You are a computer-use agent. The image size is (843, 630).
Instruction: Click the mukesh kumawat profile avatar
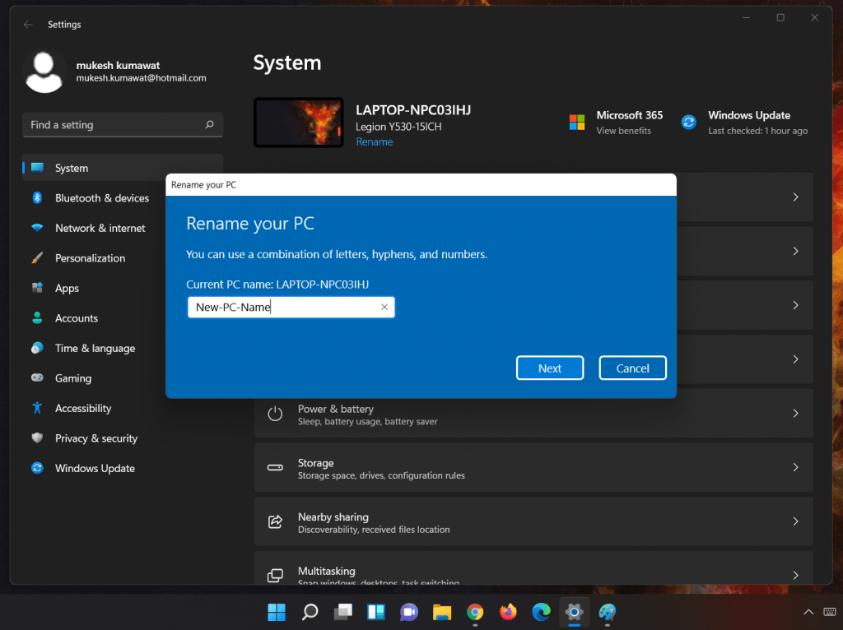[x=44, y=72]
